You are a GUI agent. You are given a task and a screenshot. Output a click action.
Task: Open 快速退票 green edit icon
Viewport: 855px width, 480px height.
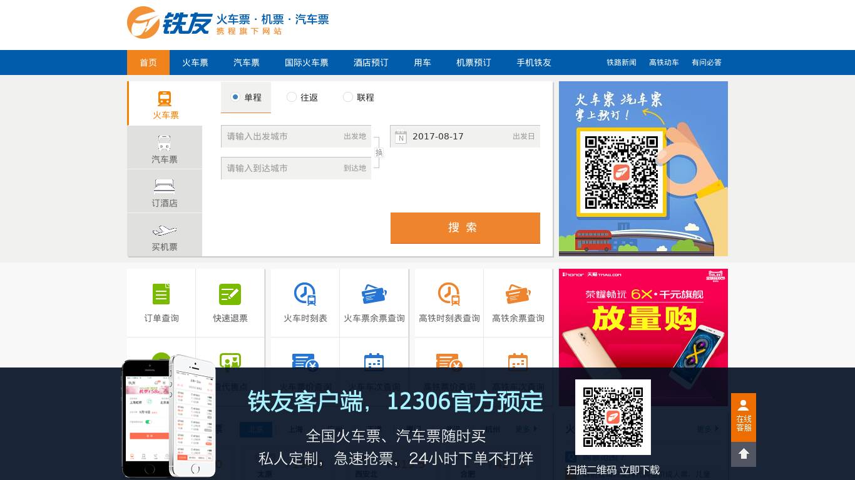230,294
